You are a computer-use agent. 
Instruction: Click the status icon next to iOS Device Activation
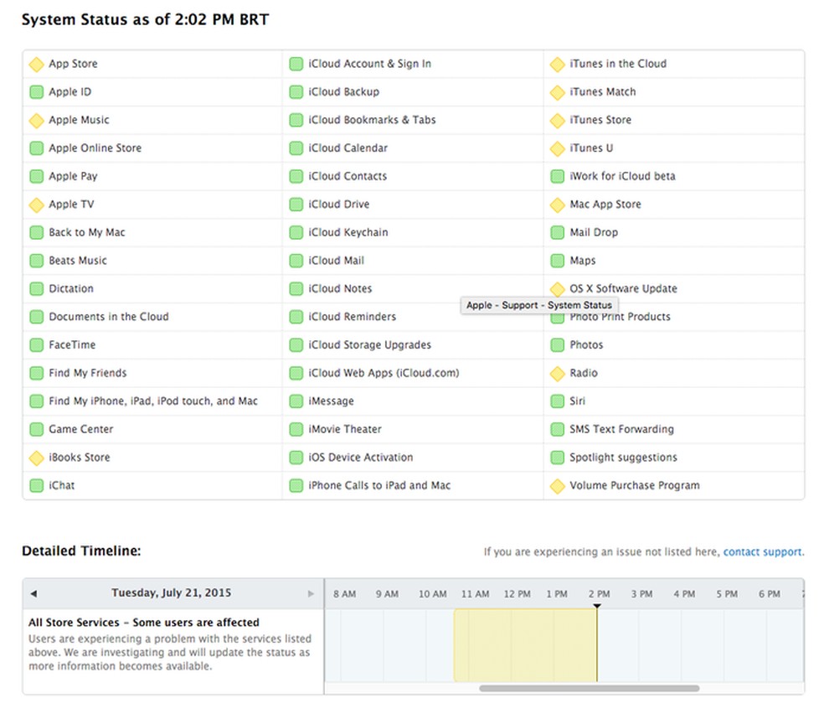pos(296,458)
